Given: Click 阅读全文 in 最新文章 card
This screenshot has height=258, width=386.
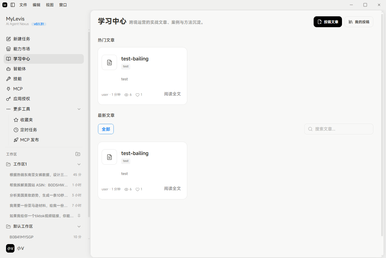Looking at the screenshot, I should (x=172, y=189).
